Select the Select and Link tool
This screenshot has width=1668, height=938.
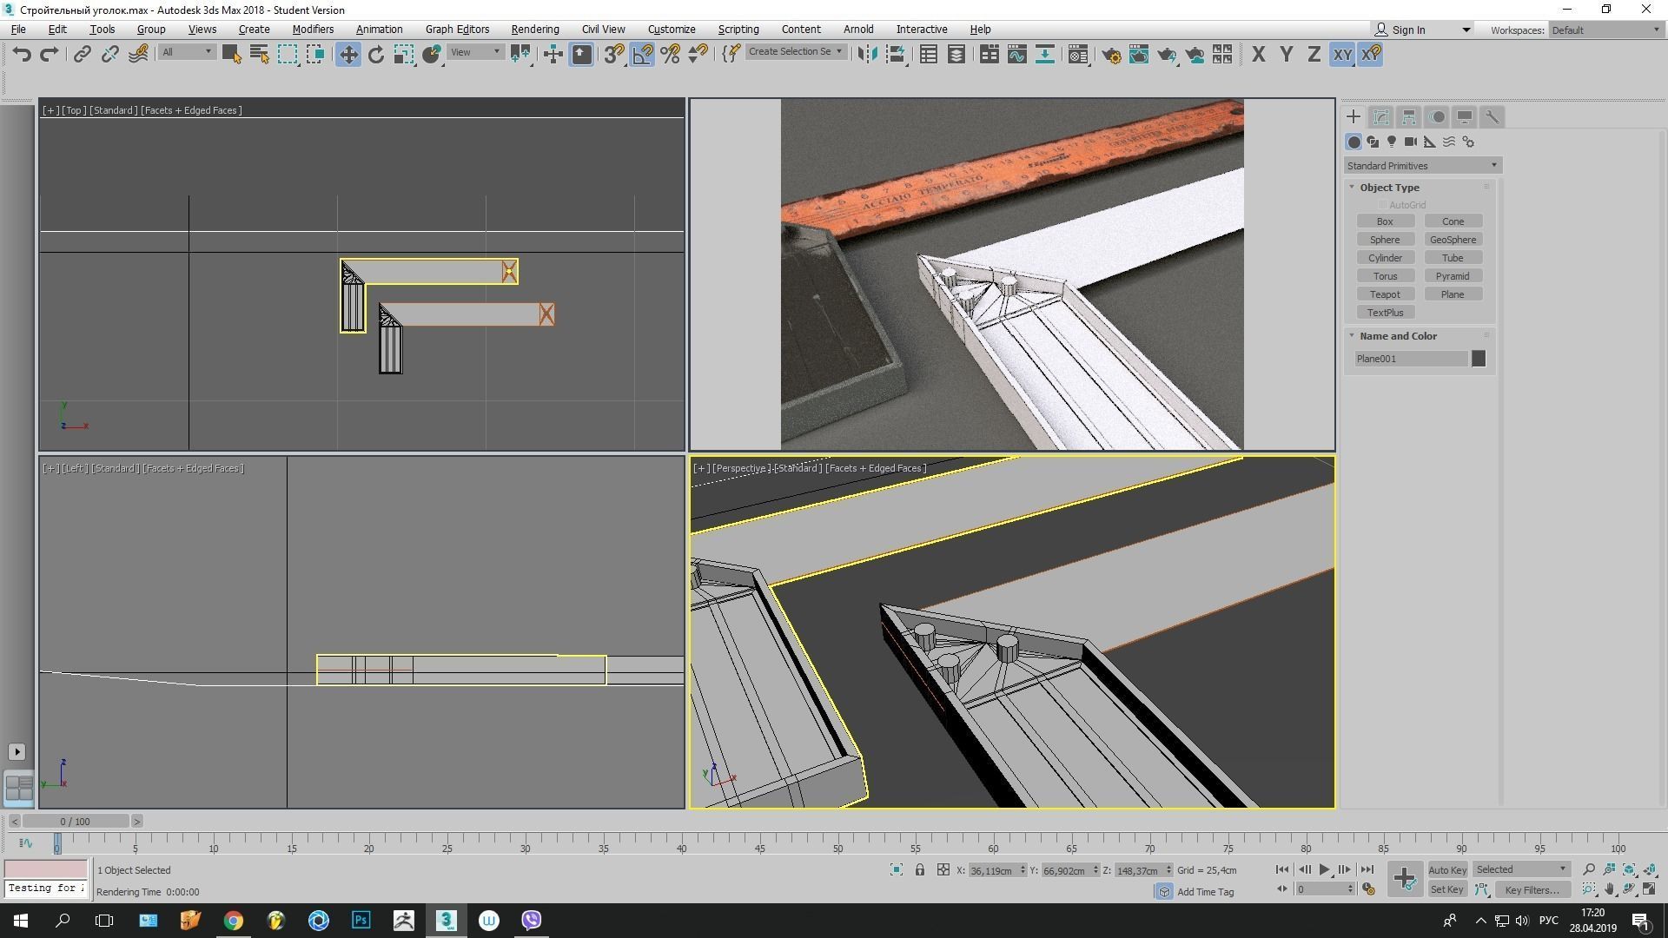[x=82, y=55]
